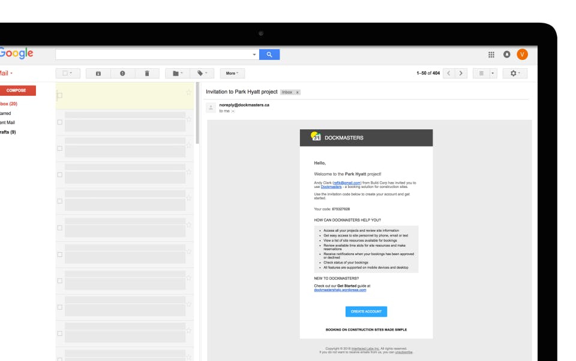
Task: Click the 'NEW TO DOCKMASTERS?' heading
Action: point(337,278)
